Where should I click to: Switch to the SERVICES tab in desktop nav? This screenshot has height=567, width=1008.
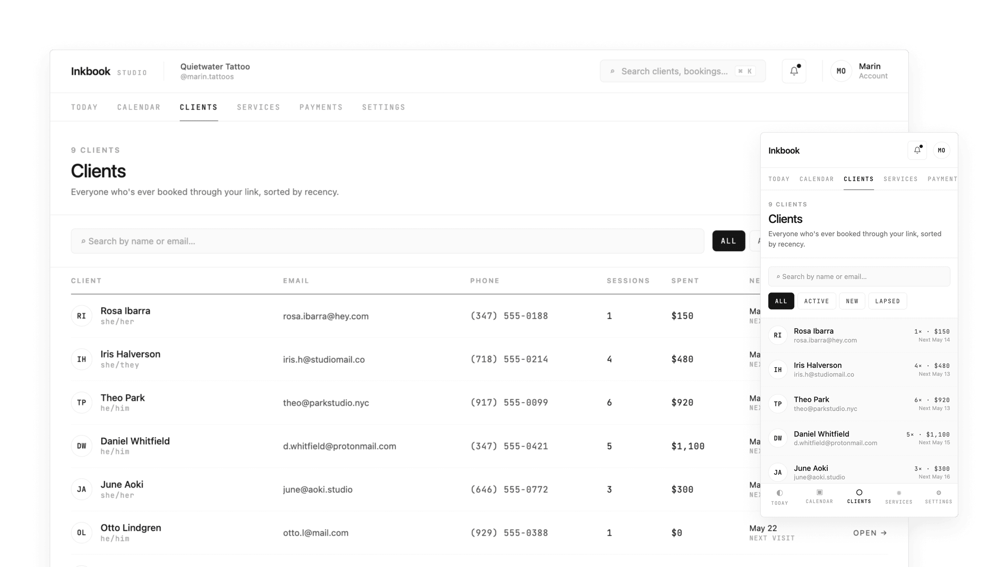click(x=259, y=107)
